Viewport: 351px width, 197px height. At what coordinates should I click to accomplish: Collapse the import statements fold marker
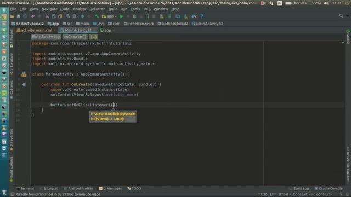tap(31, 54)
